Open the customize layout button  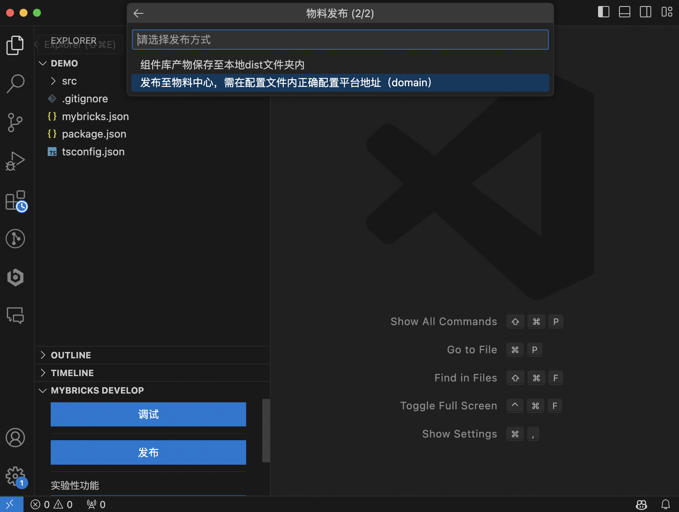tap(667, 12)
